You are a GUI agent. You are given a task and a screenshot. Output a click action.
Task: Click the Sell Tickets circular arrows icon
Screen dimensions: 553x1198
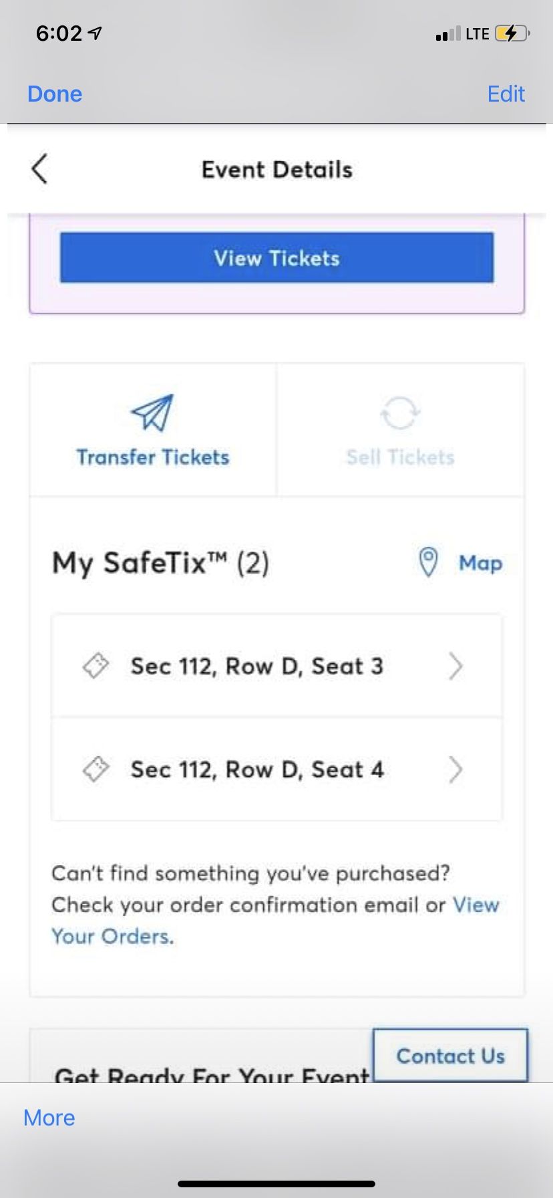pyautogui.click(x=399, y=412)
